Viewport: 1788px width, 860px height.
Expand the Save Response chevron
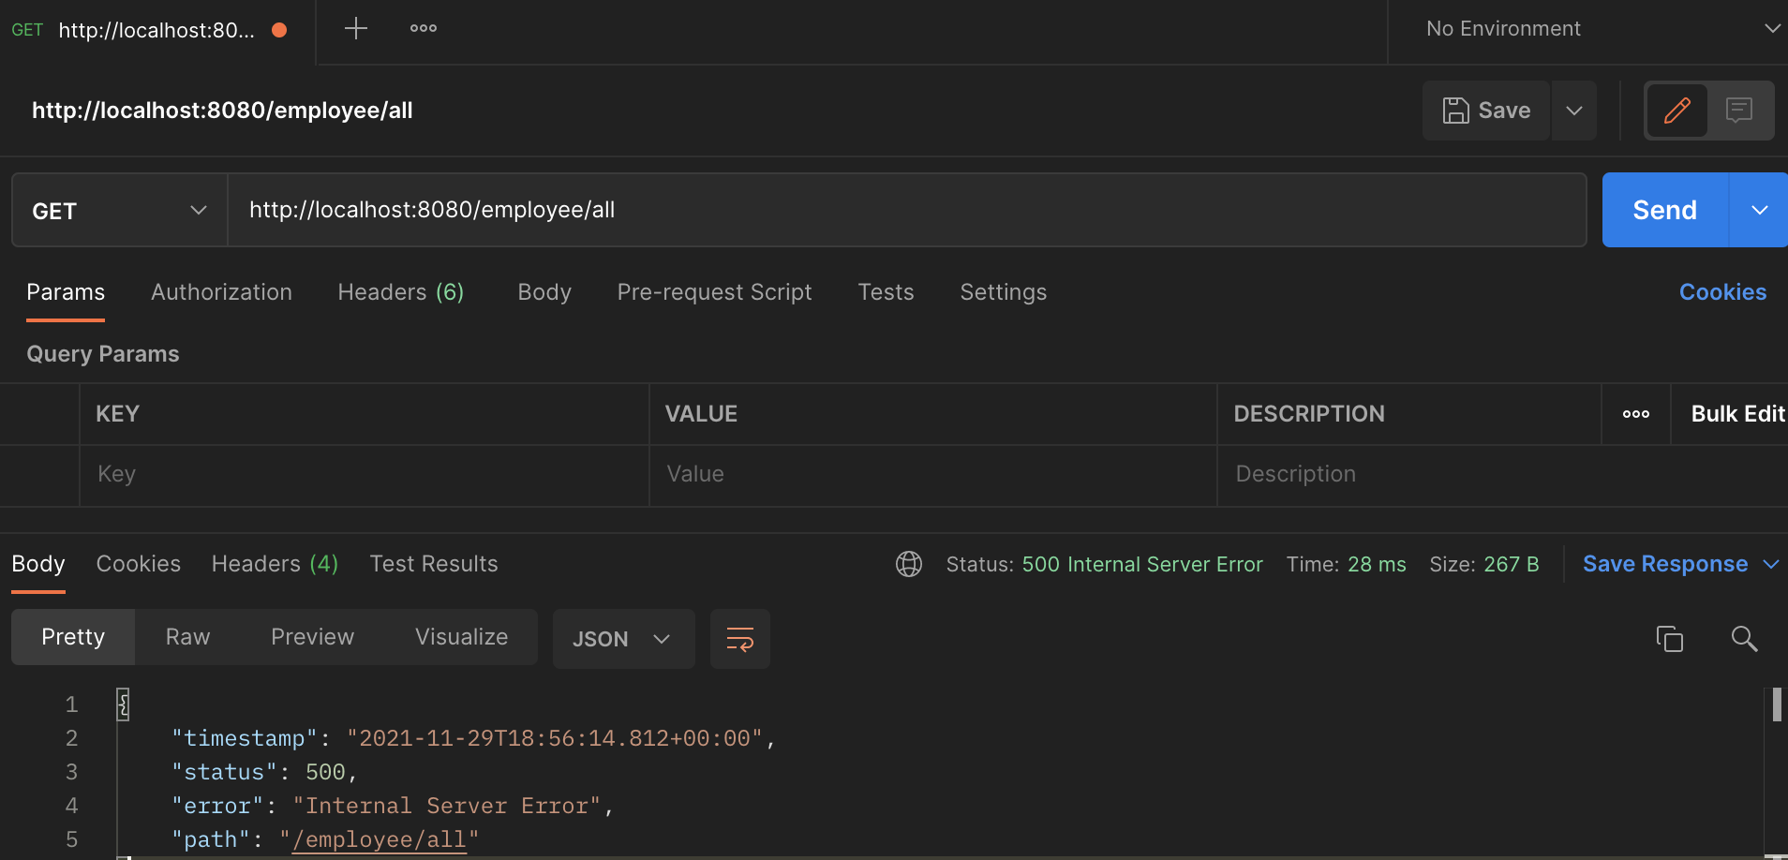pos(1771,564)
